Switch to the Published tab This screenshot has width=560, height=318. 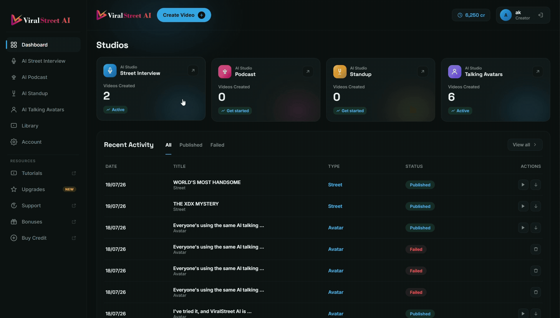[x=191, y=145]
